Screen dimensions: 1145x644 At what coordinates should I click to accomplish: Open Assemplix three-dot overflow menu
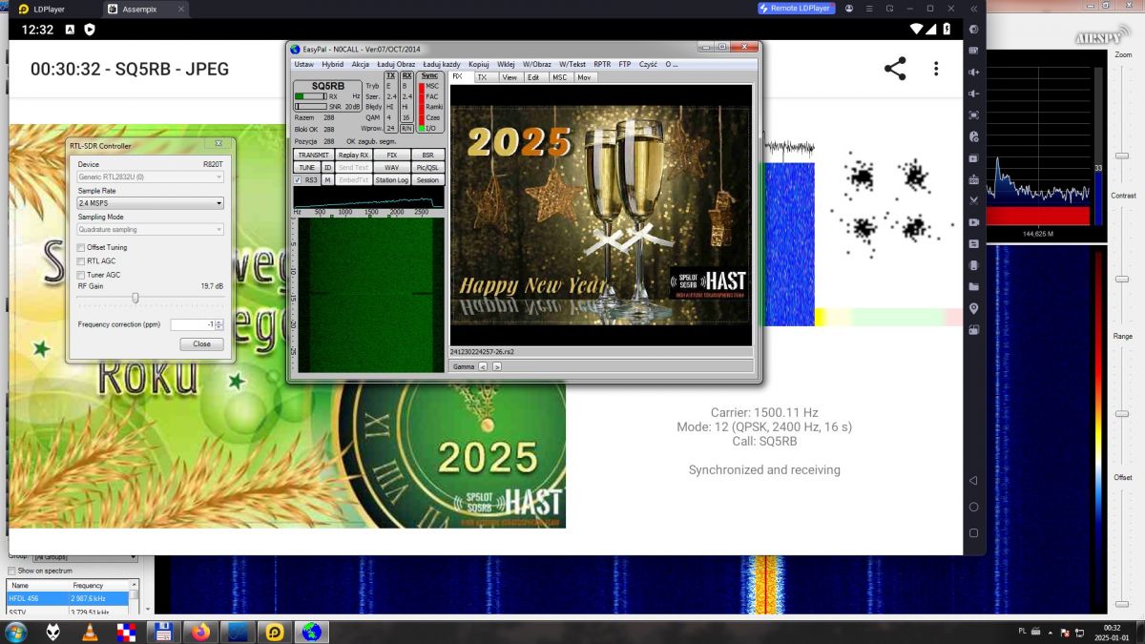[x=936, y=69]
